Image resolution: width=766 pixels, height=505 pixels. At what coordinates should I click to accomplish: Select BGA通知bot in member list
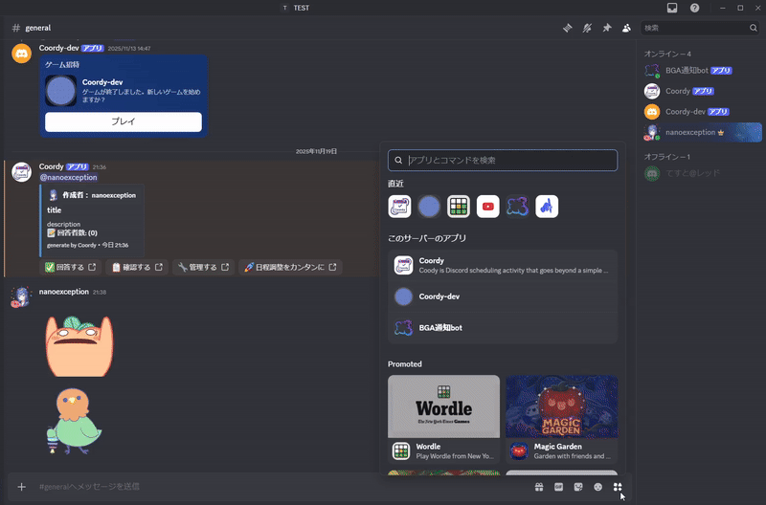701,70
